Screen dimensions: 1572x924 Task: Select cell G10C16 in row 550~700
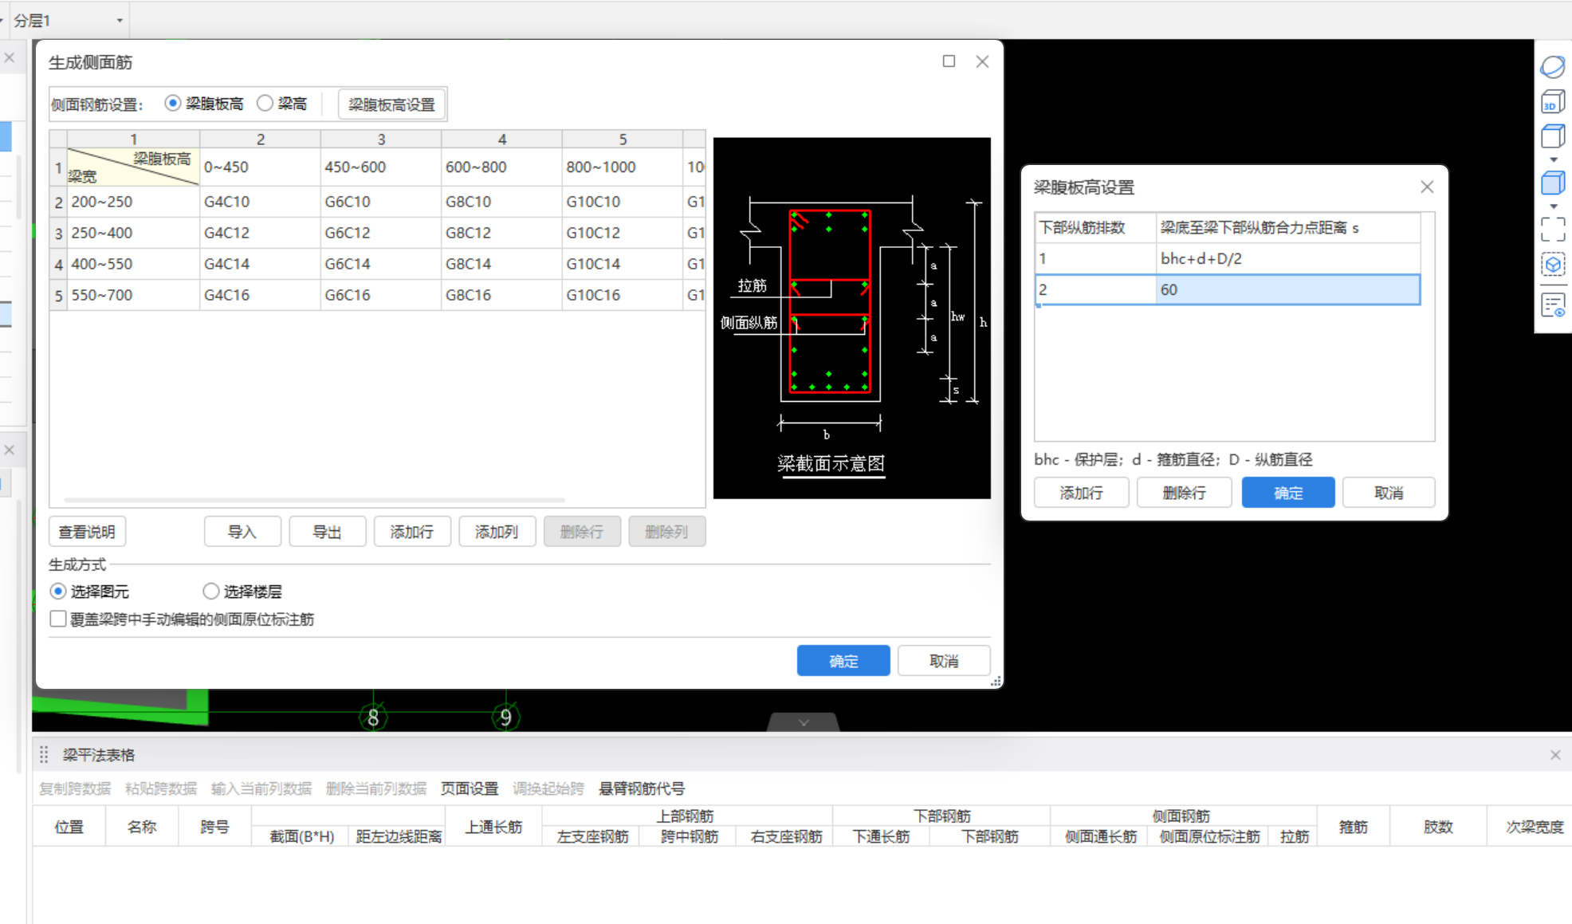click(x=623, y=295)
